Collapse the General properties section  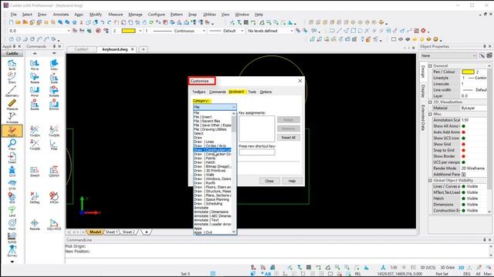[x=430, y=66]
